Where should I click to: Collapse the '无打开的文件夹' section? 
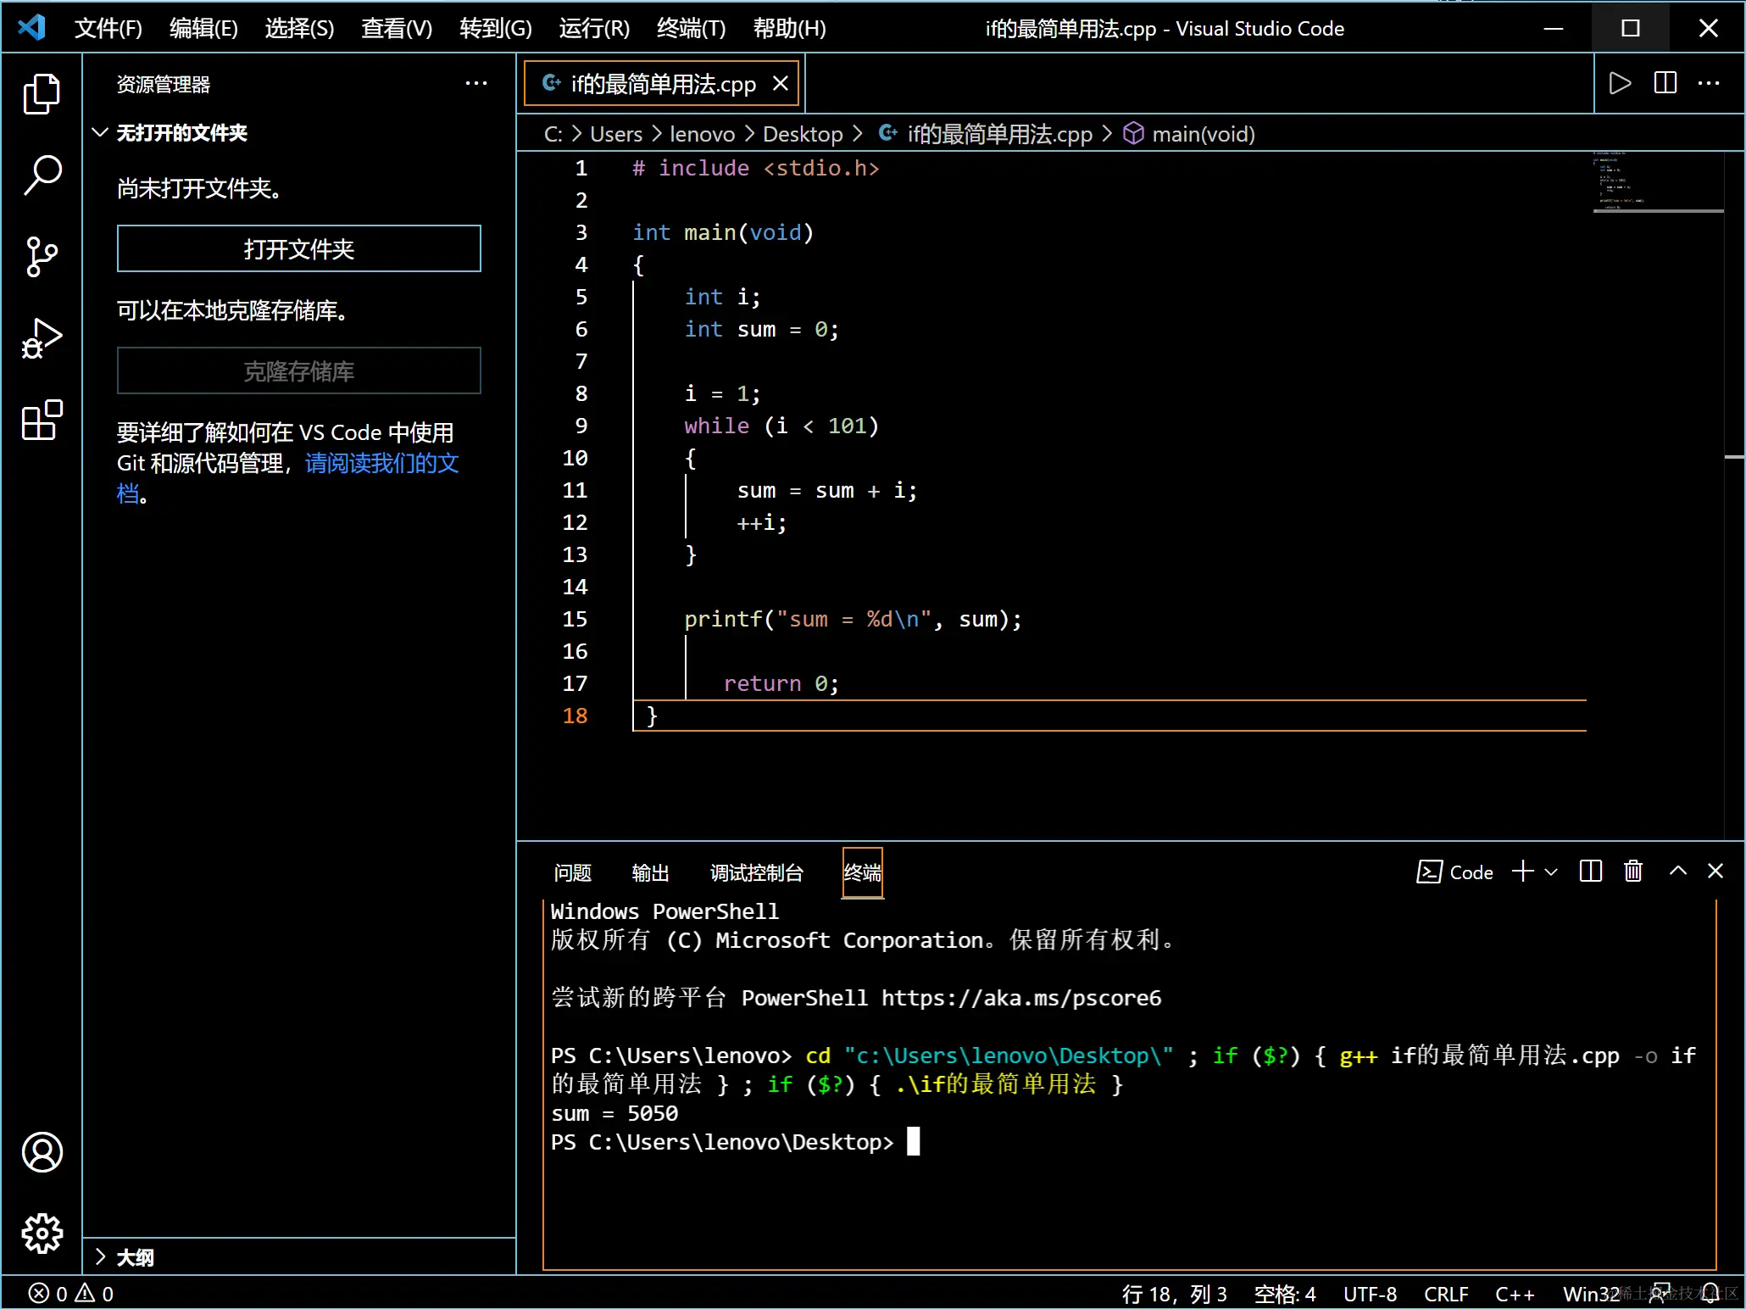(x=100, y=133)
